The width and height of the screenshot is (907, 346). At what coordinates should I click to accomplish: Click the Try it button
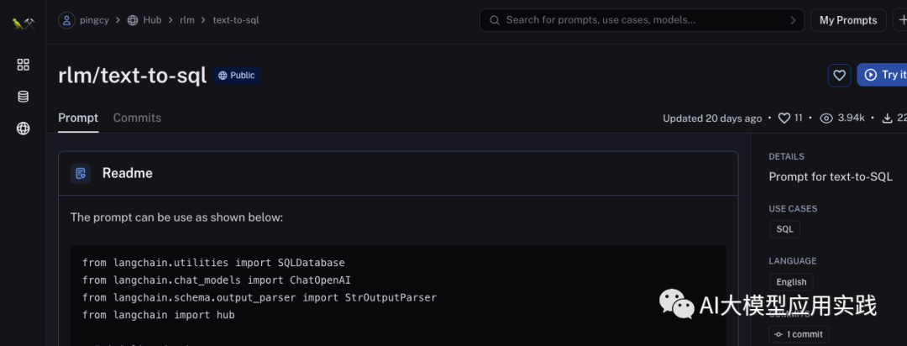[882, 76]
